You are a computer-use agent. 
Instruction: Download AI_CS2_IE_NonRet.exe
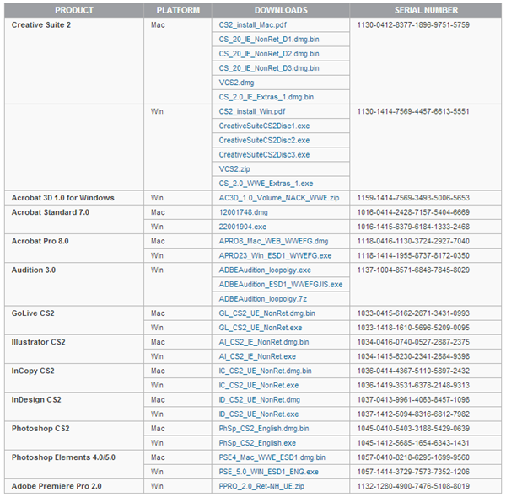point(257,356)
